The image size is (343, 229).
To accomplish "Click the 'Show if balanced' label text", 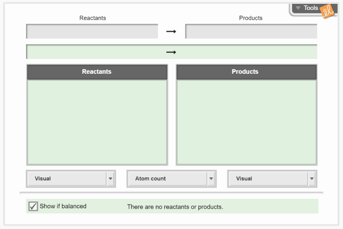I will 63,206.
